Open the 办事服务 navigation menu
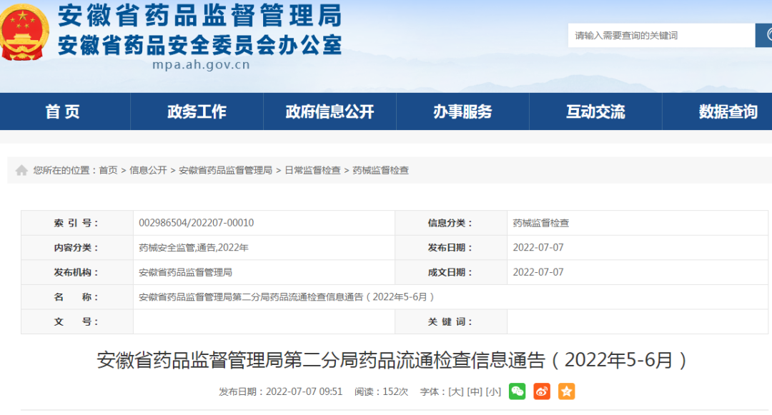 (x=462, y=111)
